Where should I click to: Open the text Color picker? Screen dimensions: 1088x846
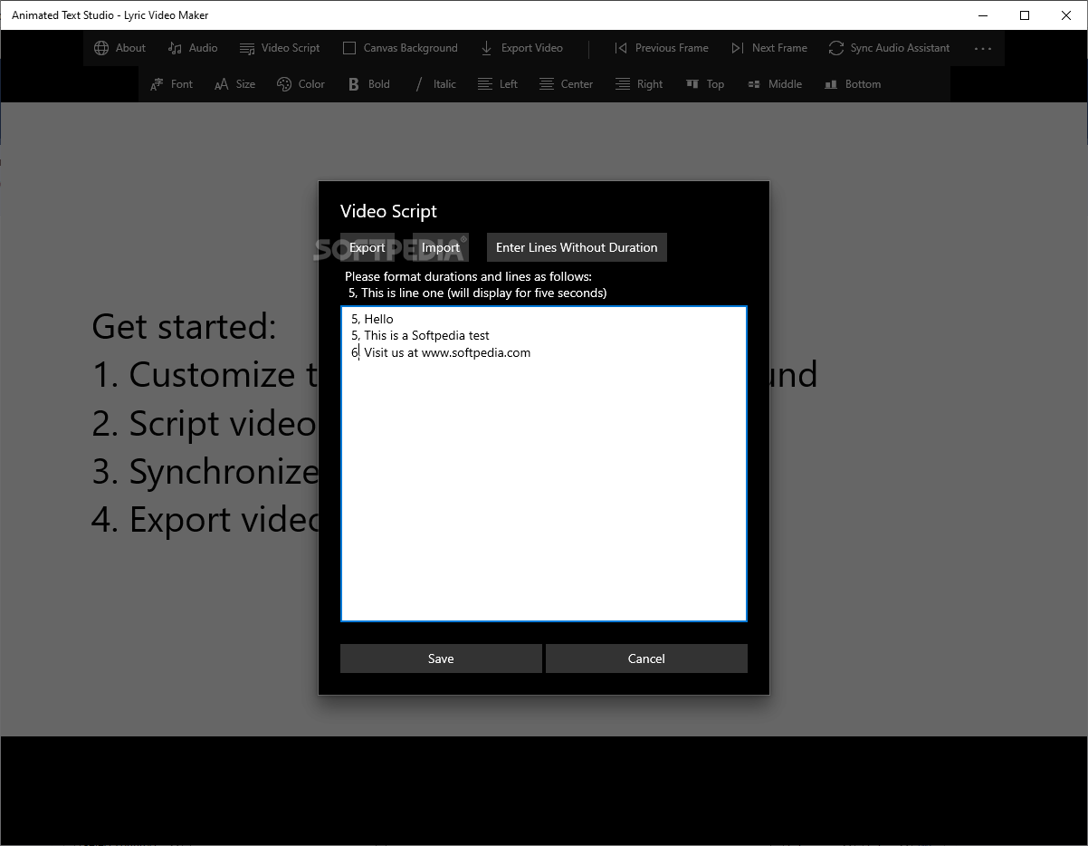[x=301, y=83]
